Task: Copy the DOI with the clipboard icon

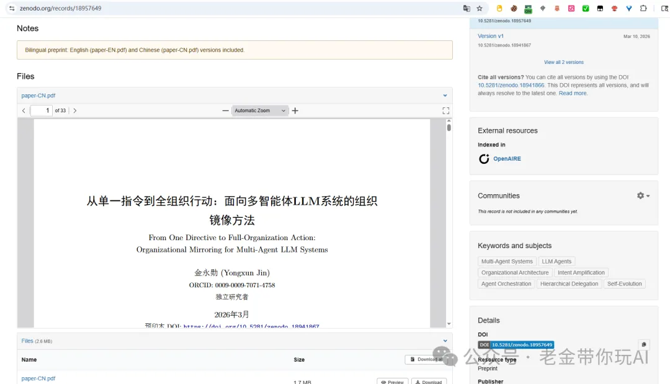Action: click(644, 344)
